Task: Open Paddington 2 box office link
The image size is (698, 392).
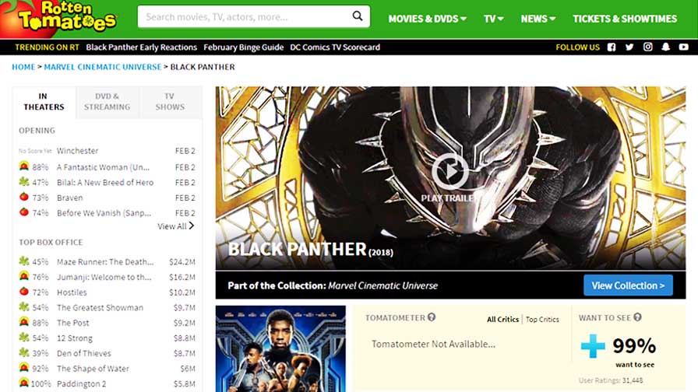Action: click(x=82, y=383)
